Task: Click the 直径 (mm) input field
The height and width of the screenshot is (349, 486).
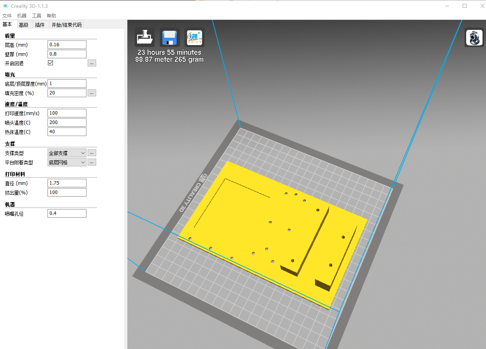Action: [x=67, y=183]
